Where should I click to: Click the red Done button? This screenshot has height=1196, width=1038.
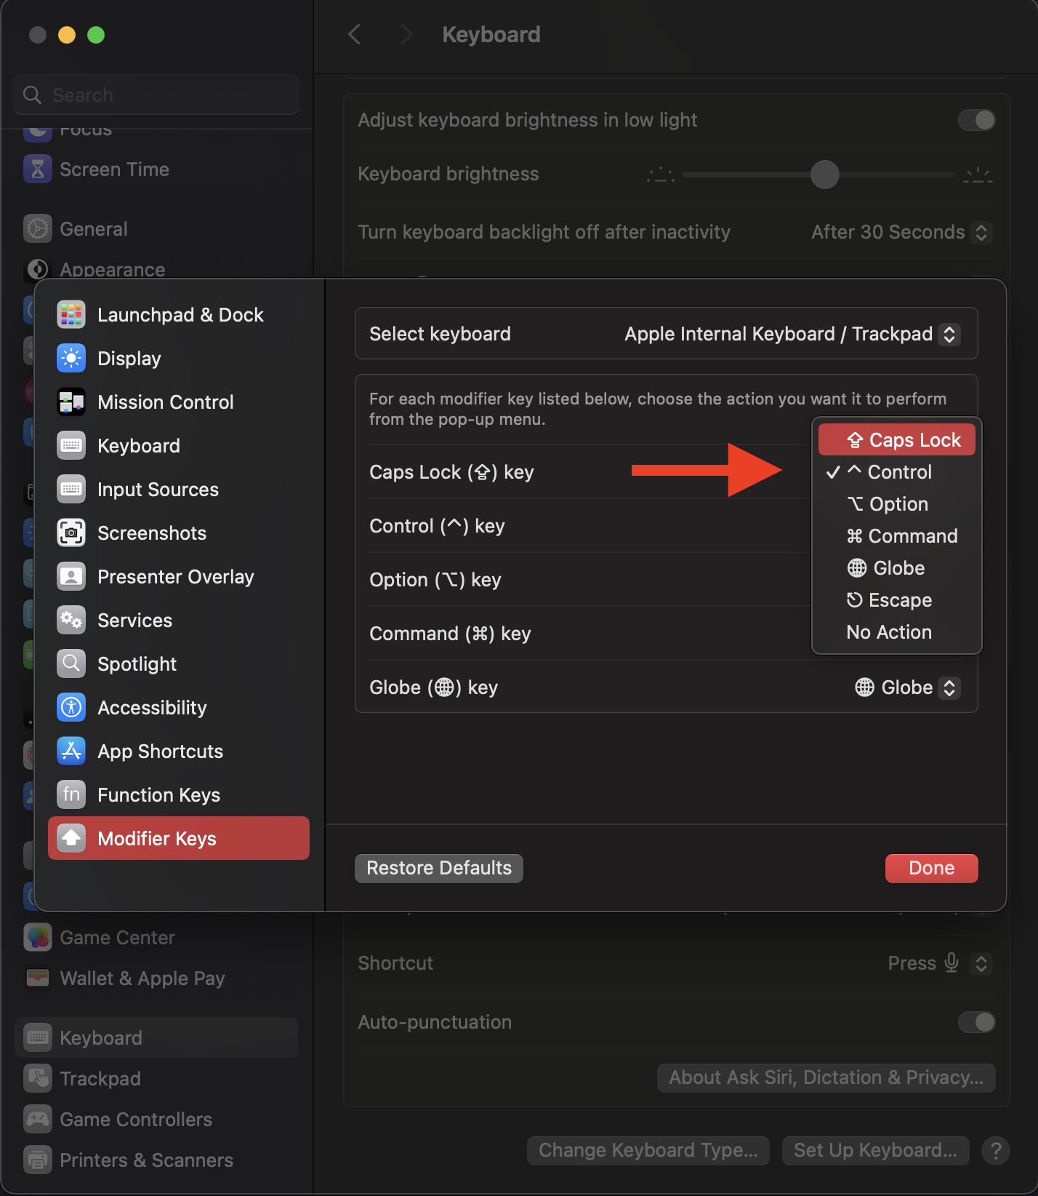(x=931, y=868)
